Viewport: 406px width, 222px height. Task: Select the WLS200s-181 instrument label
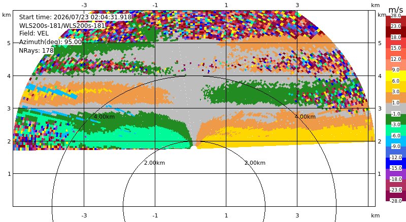pyautogui.click(x=62, y=25)
